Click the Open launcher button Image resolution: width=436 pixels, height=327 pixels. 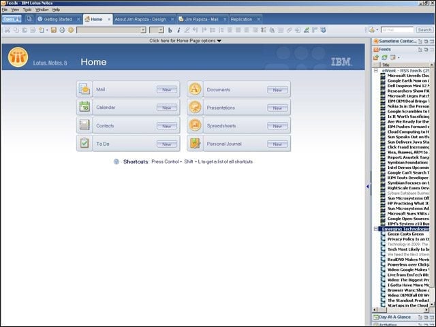(12, 19)
